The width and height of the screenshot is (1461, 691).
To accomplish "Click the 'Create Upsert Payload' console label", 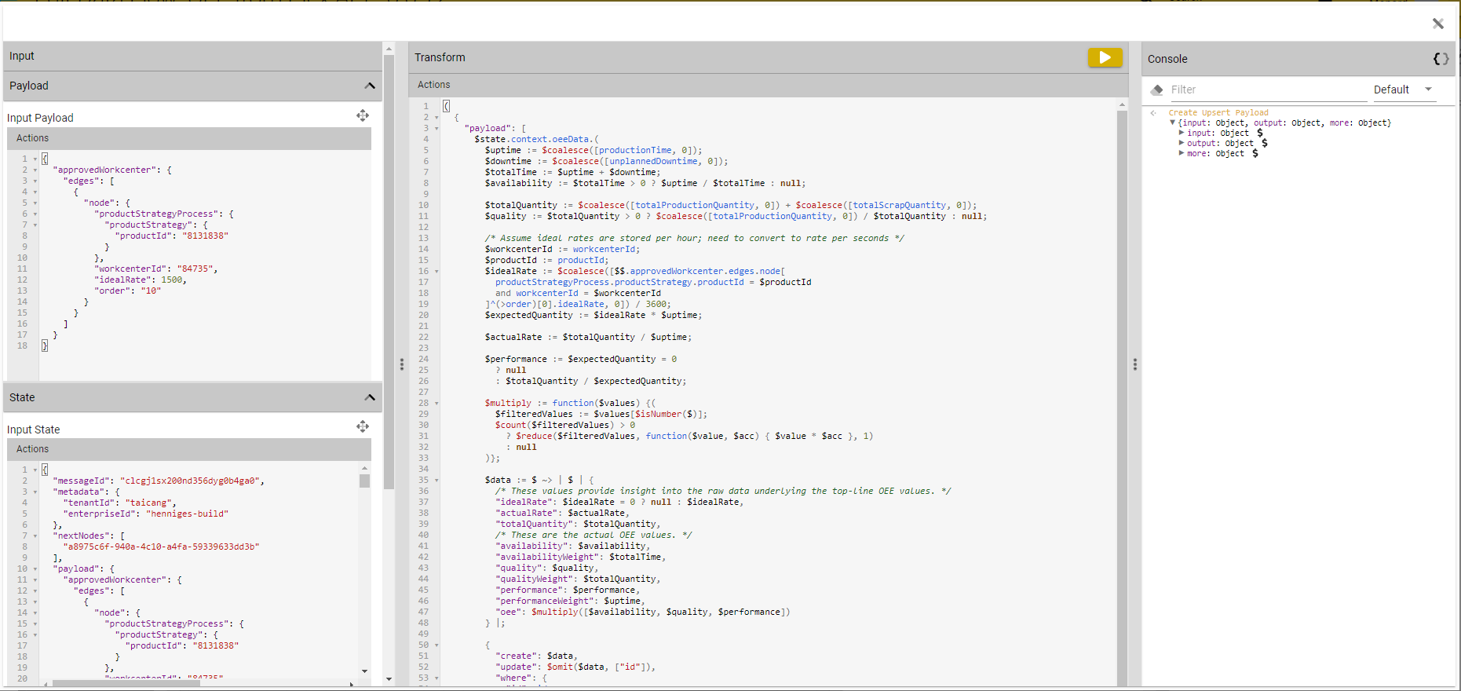I will click(x=1218, y=113).
